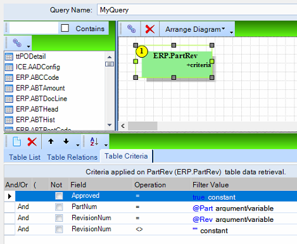
Task: Click table icon next to ICE.AADConfig
Action: 9,67
